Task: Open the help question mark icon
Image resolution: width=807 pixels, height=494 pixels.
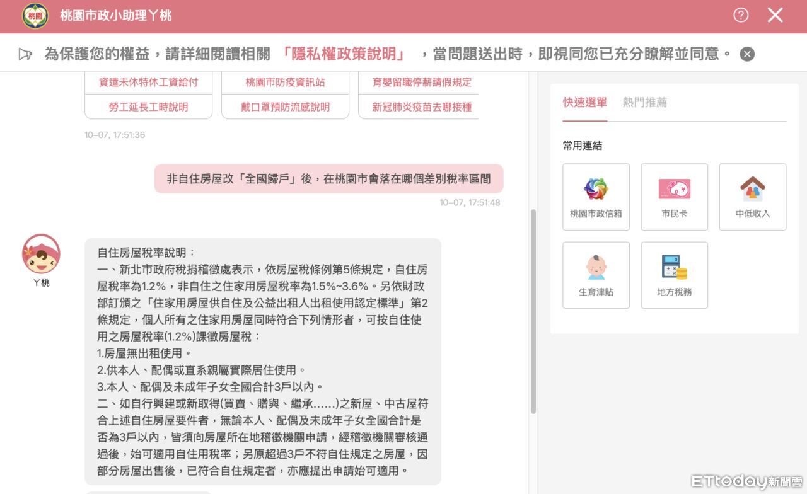Action: [741, 15]
